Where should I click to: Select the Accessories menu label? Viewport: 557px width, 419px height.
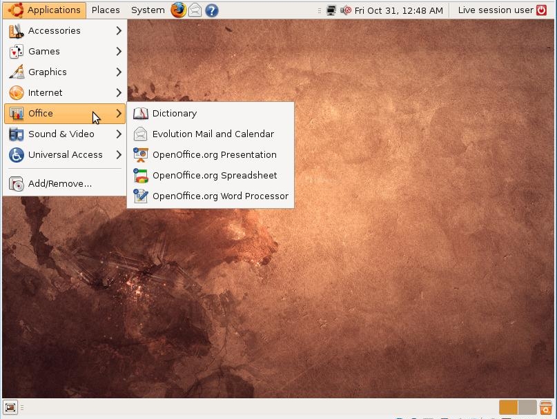[55, 31]
